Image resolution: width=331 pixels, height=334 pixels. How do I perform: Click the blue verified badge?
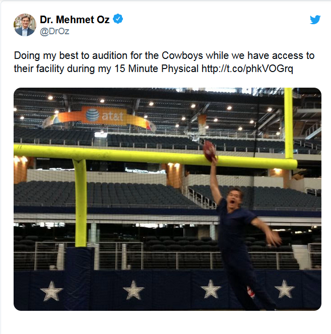click(118, 20)
